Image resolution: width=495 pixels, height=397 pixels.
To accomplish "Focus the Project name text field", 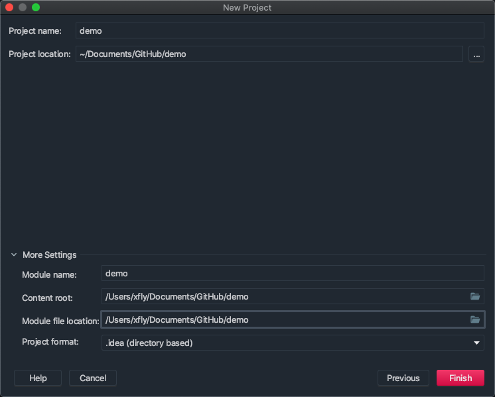I will tap(279, 30).
